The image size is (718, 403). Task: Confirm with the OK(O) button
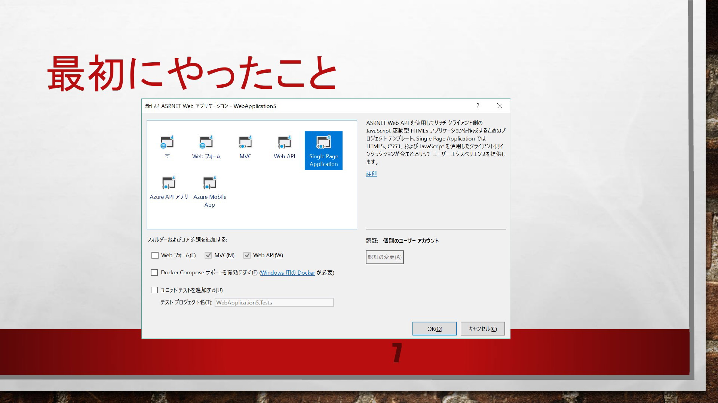(x=434, y=329)
